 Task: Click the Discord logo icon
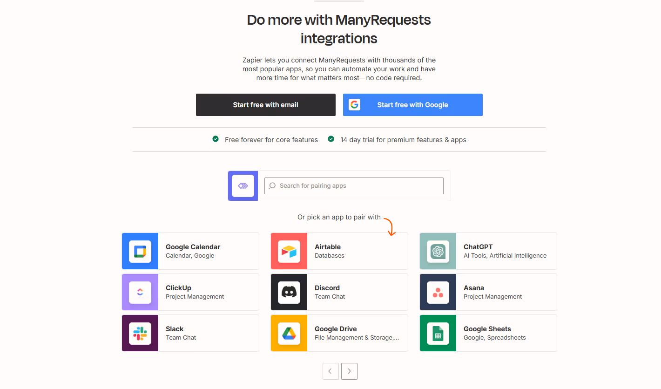289,293
